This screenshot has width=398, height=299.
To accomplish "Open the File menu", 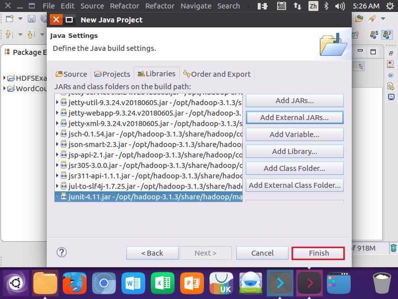I will click(48, 6).
